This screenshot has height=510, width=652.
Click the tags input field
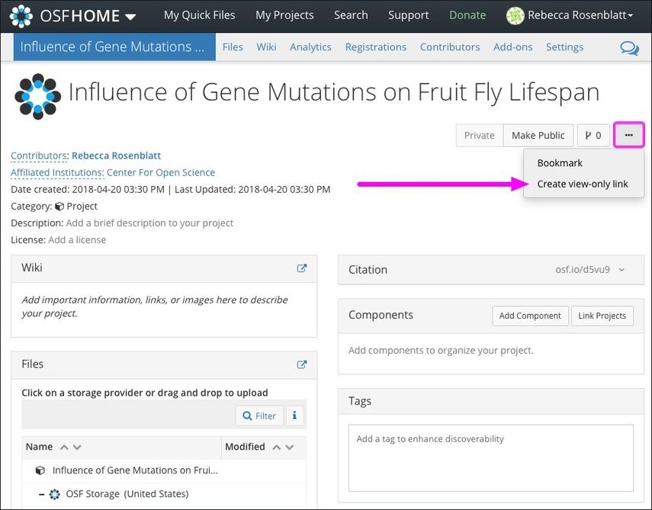491,458
